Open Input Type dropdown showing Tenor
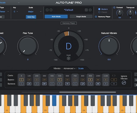Screen dimensions: 137x113 point(4,12)
